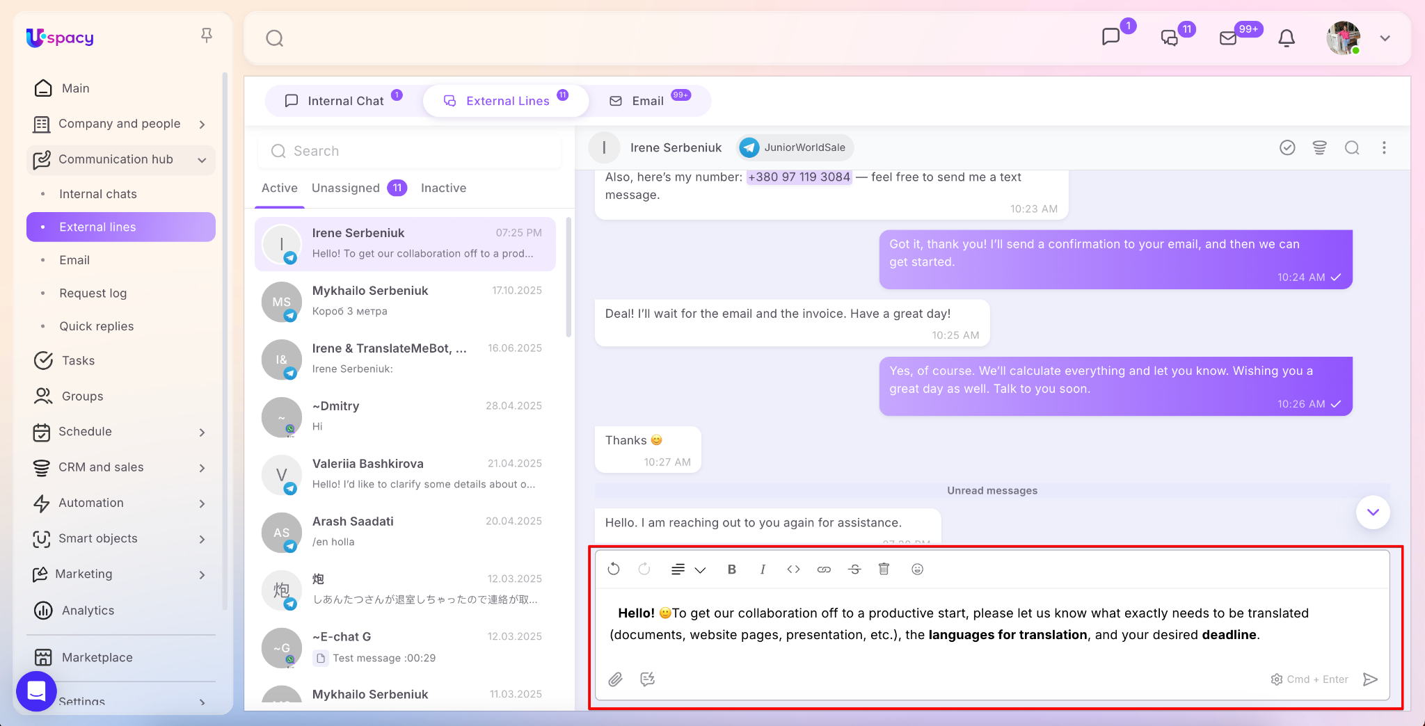
Task: Select the Unassigned conversations tab
Action: click(x=346, y=188)
